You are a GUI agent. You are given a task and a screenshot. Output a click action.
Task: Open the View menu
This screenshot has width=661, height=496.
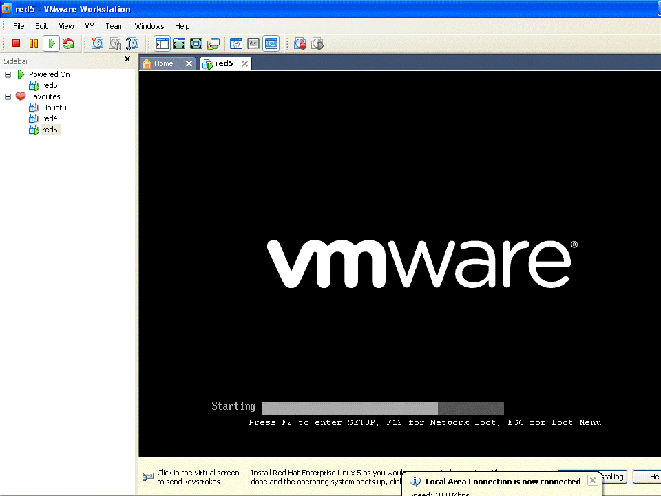pos(66,26)
